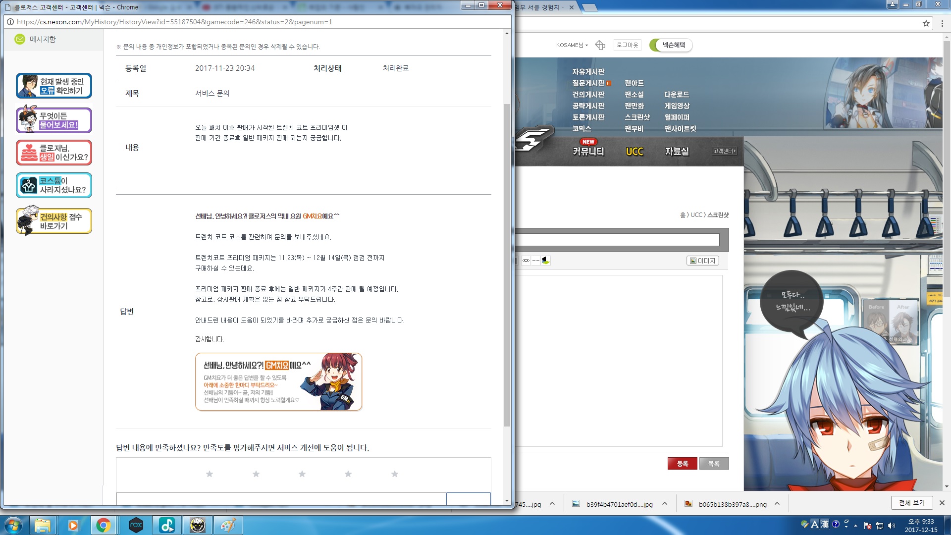The image size is (951, 535).
Task: Click the popup scrollbar down arrow
Action: (x=507, y=501)
